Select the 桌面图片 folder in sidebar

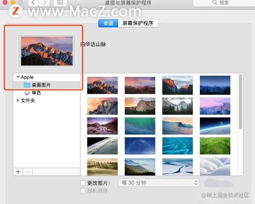click(47, 85)
